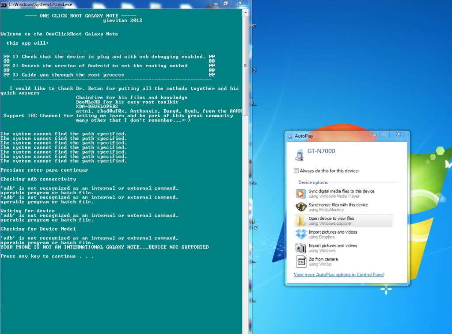
Task: Maximize the cmd.exe window
Action: pos(225,4)
